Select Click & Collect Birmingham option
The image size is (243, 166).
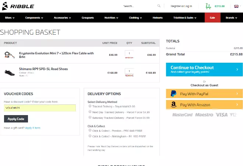tap(90, 136)
